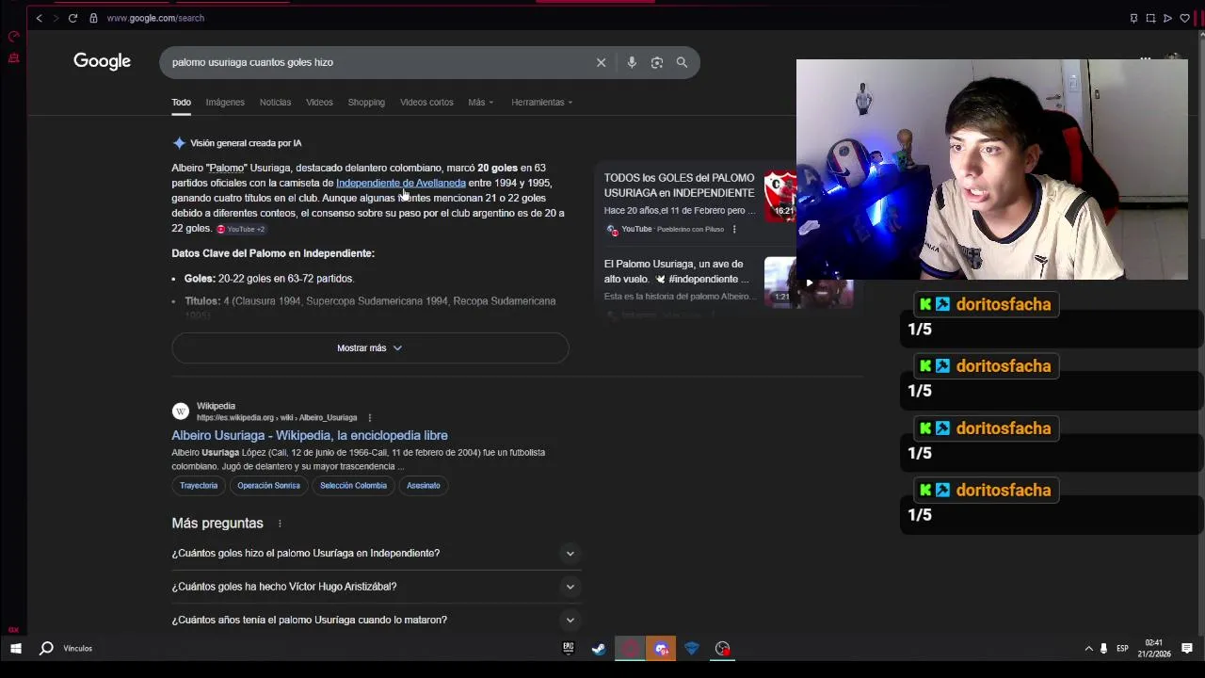
Task: Click the microphone tray icon
Action: pyautogui.click(x=1103, y=648)
